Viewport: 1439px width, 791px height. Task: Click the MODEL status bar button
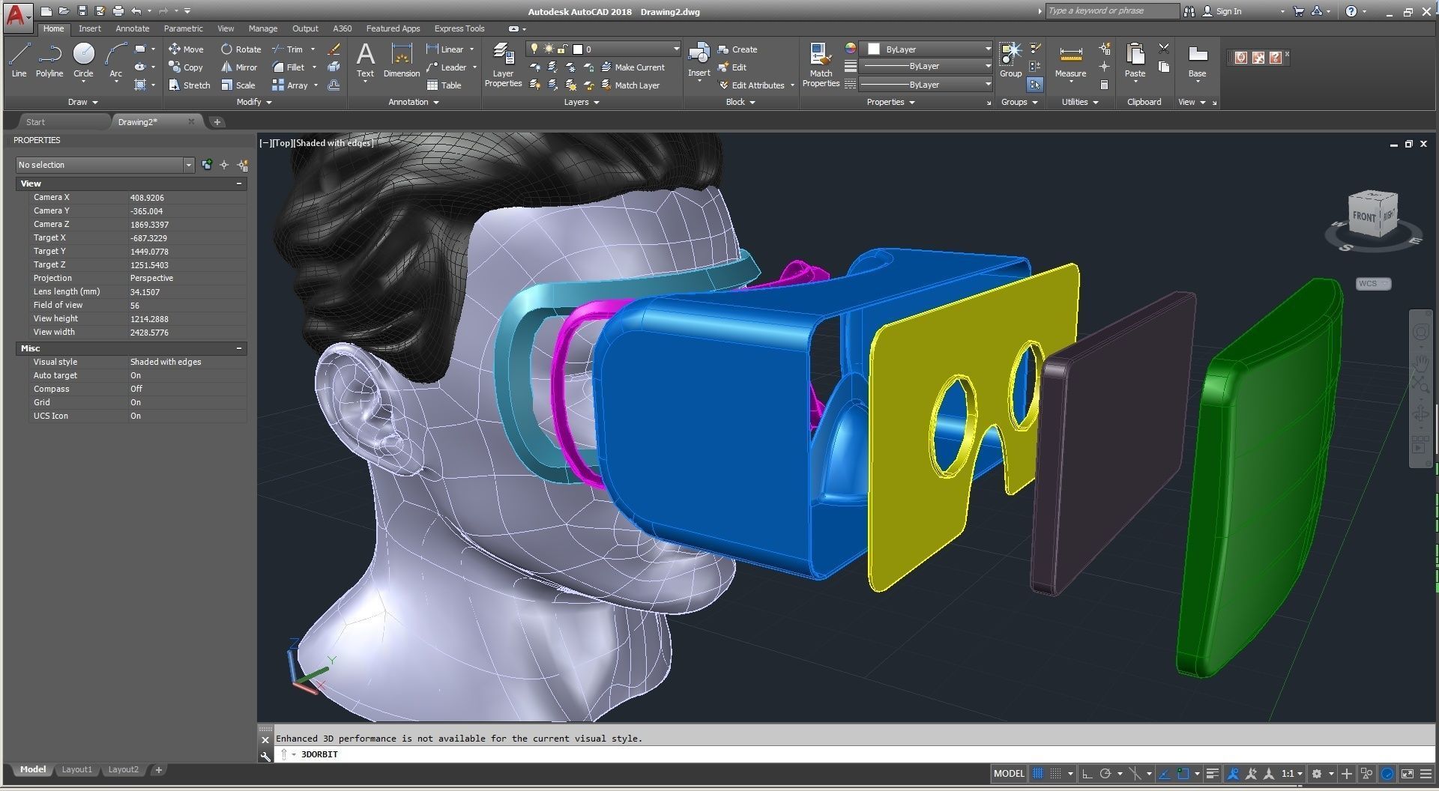(x=1009, y=774)
